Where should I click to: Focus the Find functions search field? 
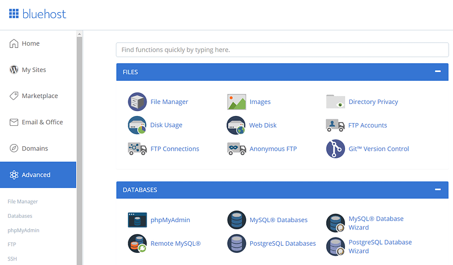(282, 49)
